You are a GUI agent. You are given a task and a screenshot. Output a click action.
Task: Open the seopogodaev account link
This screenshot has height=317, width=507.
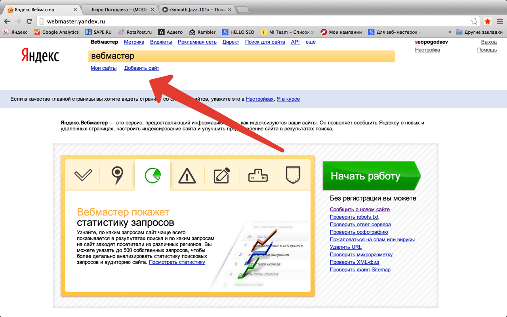[432, 42]
